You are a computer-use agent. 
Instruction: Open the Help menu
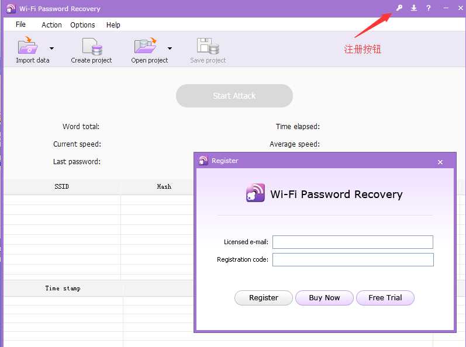(x=113, y=25)
